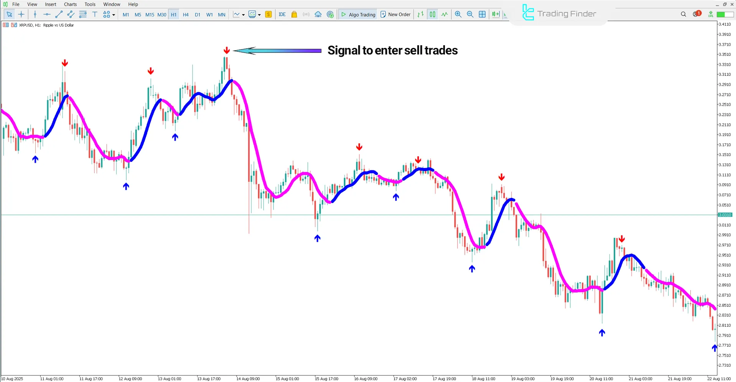
Task: Open MetaEditor using the IDE icon
Action: pos(282,14)
